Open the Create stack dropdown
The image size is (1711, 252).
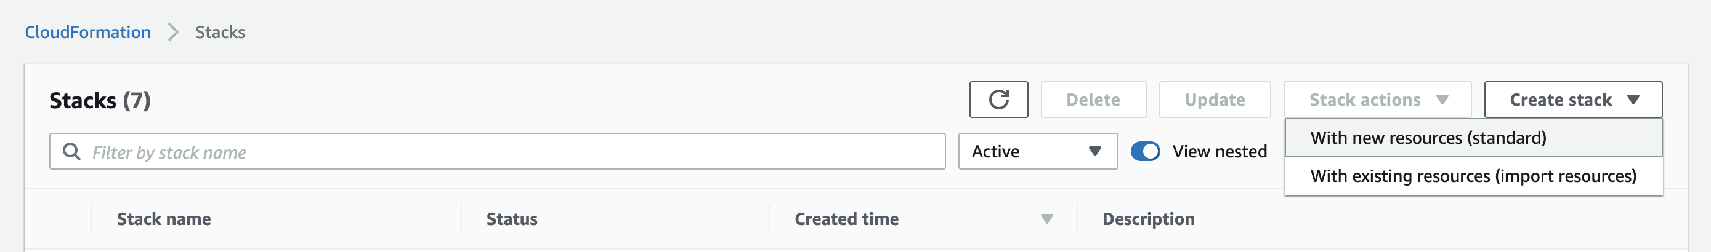pyautogui.click(x=1572, y=100)
